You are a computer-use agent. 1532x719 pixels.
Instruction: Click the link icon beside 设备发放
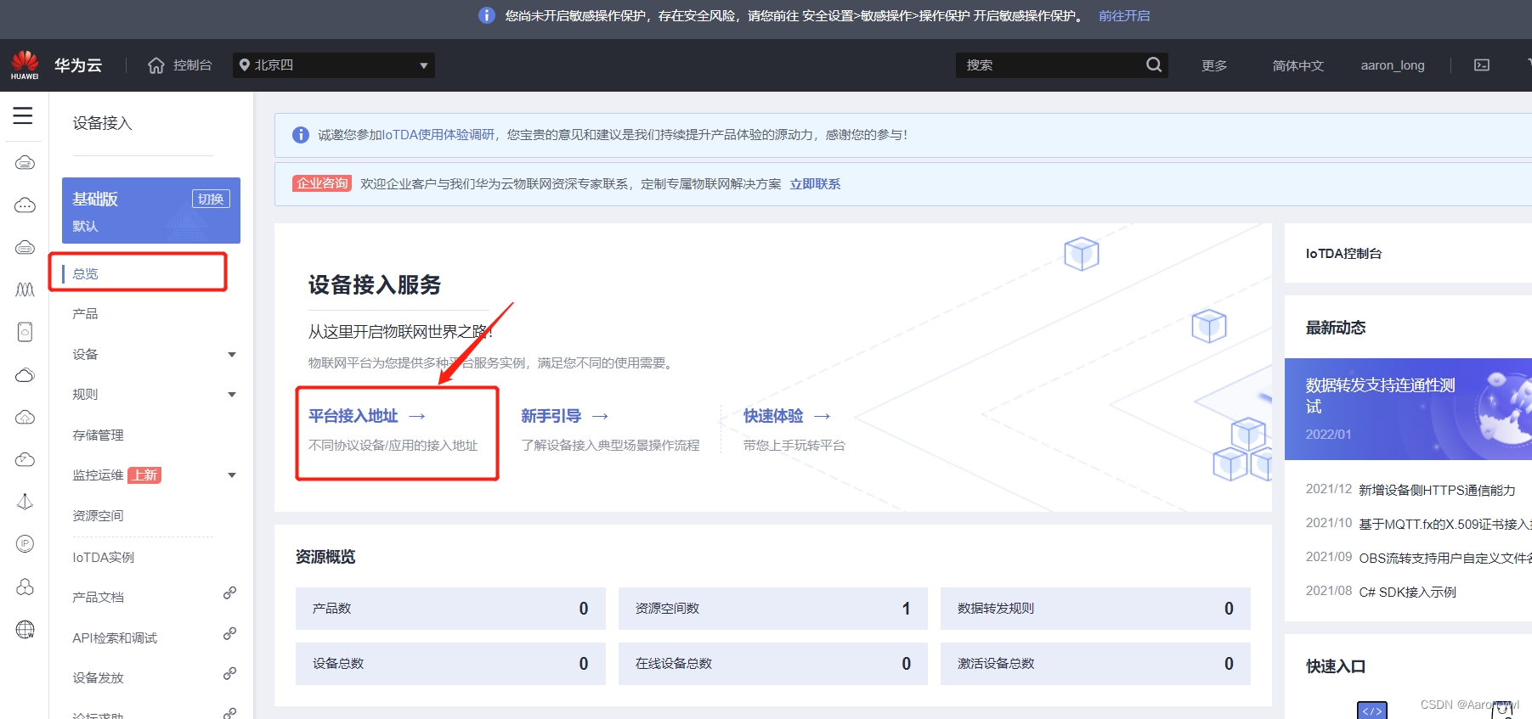(229, 674)
